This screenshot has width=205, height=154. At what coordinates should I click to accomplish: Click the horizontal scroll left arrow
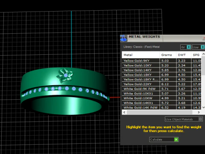point(124,112)
